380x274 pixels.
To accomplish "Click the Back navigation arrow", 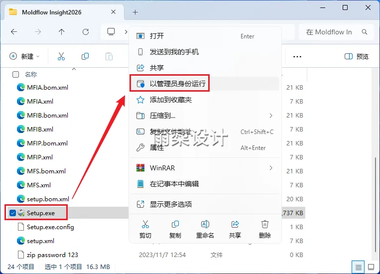I will [14, 32].
